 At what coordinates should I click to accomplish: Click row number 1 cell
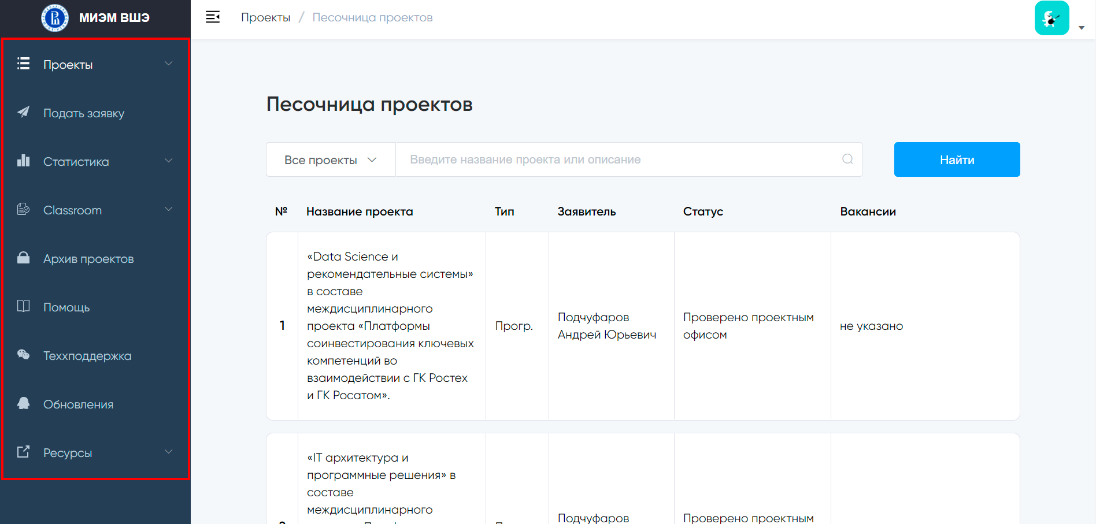coord(282,326)
